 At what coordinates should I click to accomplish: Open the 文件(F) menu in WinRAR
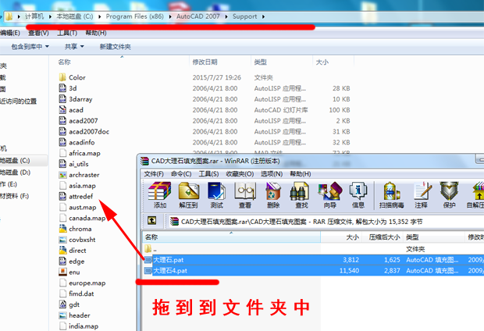[154, 174]
